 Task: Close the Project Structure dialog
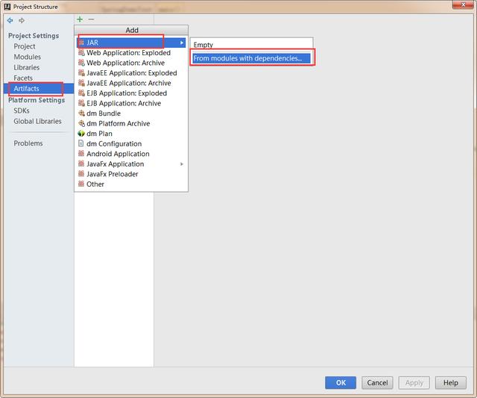pos(463,4)
